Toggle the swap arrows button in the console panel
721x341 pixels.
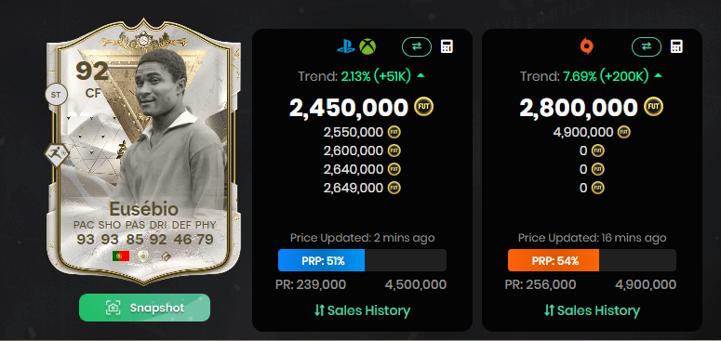(417, 46)
